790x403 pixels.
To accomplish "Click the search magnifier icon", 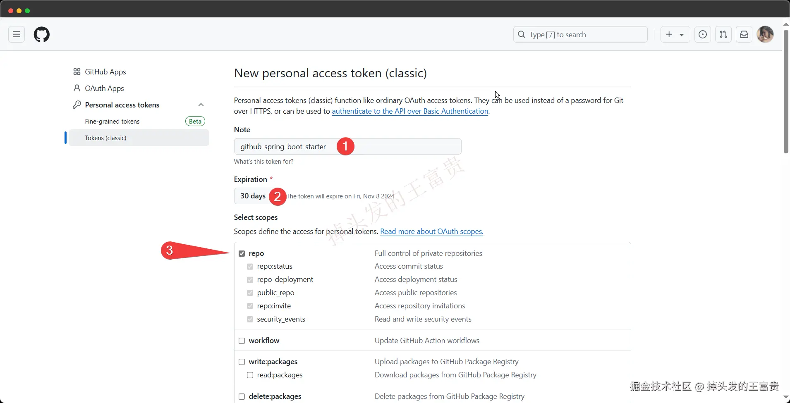I will click(x=522, y=34).
